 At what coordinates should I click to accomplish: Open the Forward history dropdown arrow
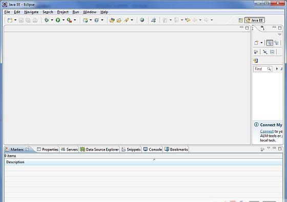(x=212, y=20)
